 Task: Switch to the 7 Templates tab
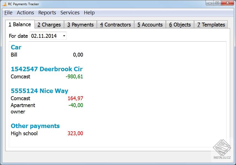pos(211,25)
